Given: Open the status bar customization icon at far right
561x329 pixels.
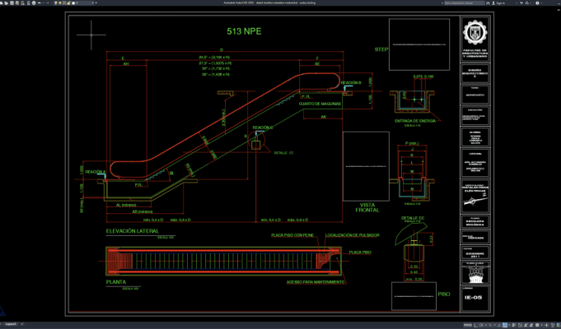Looking at the screenshot, I should point(559,325).
